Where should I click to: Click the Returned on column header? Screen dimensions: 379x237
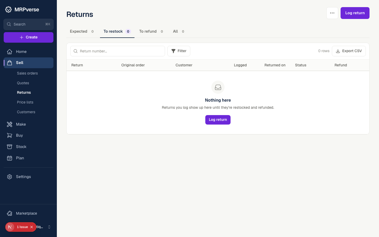[x=275, y=65]
